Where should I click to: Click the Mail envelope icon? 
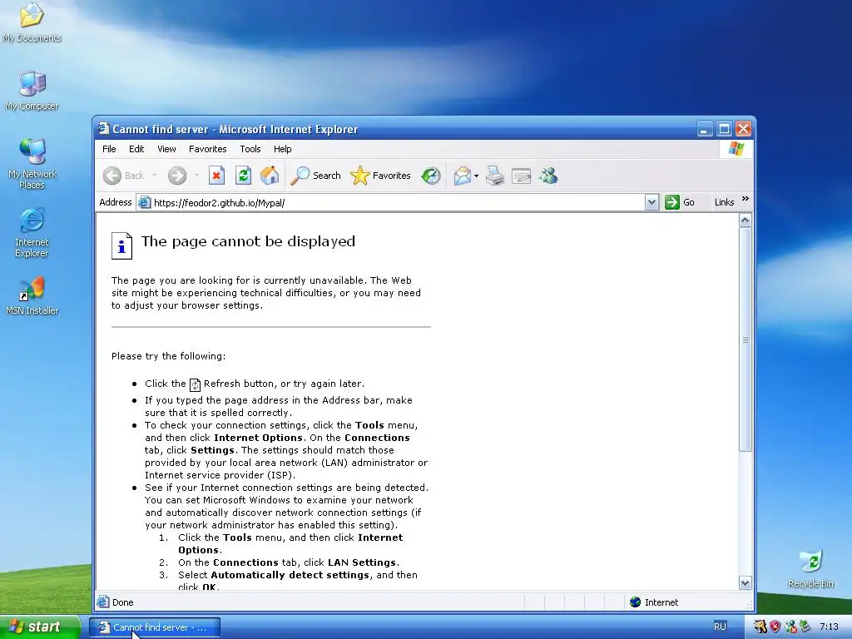(x=463, y=176)
